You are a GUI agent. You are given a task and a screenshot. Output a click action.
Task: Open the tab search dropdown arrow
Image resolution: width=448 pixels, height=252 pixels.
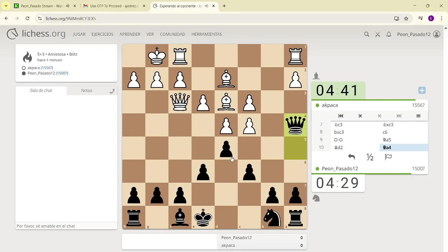pyautogui.click(x=6, y=6)
